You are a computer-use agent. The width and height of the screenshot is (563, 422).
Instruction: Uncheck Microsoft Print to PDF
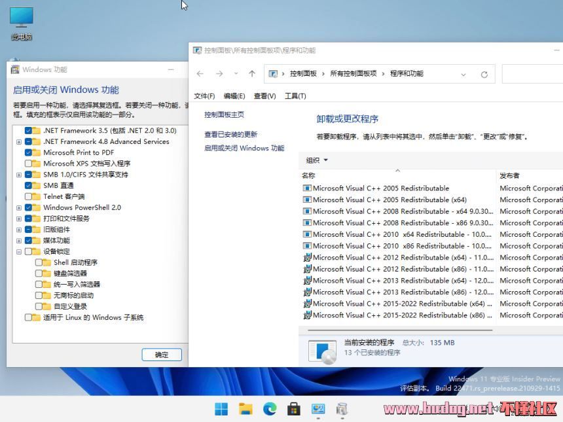[x=27, y=152]
